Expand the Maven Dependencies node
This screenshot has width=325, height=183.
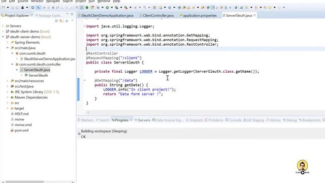coord(8,97)
